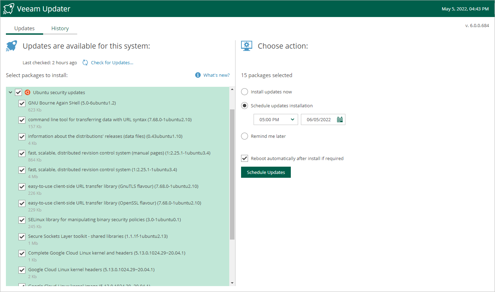Click the '623 Kb' size label
495x292 pixels.
click(35, 110)
